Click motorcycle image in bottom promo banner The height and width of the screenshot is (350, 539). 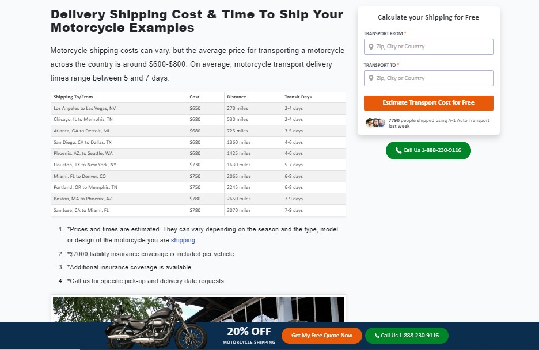[x=157, y=324]
